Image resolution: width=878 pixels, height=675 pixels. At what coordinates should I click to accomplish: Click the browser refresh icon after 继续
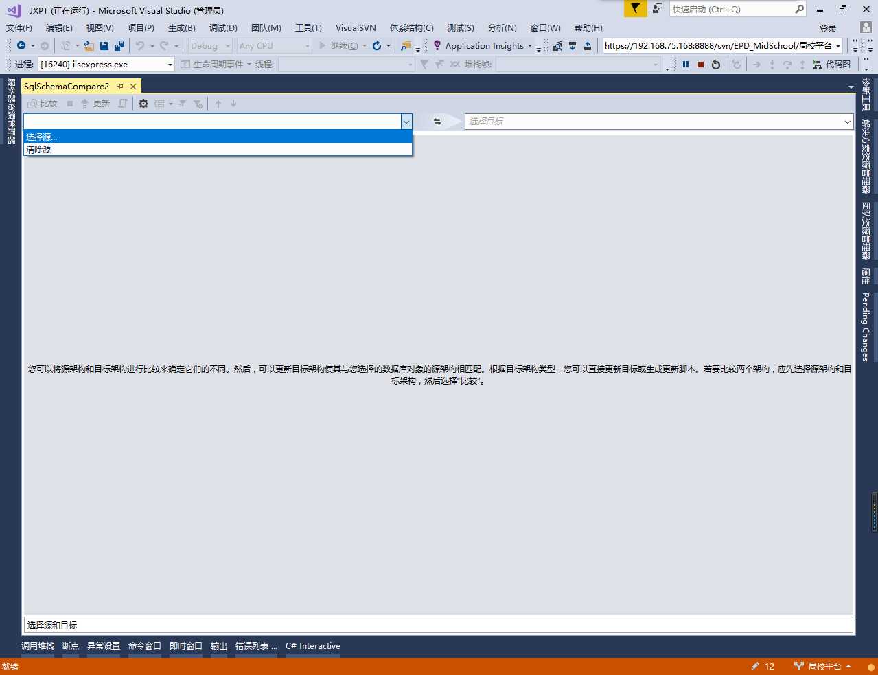coord(377,46)
